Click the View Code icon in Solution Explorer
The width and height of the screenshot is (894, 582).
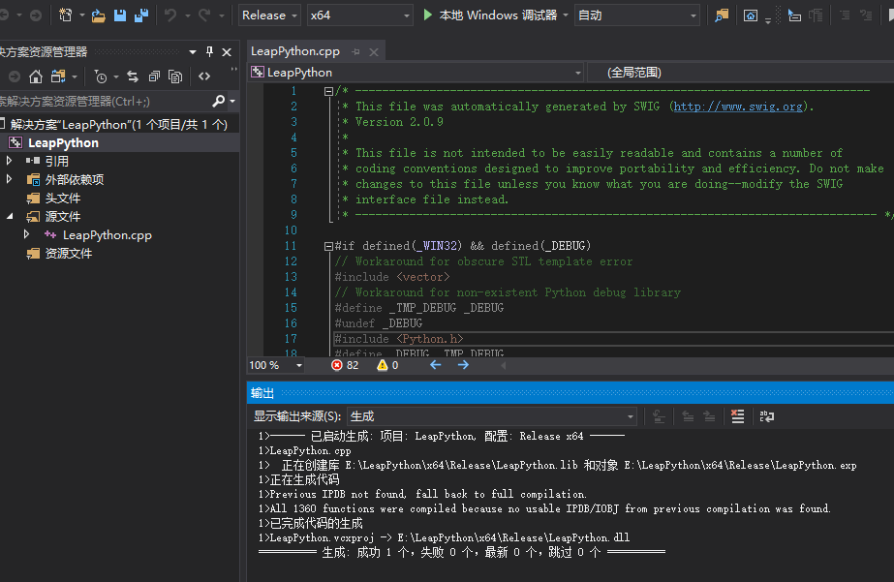coord(205,76)
